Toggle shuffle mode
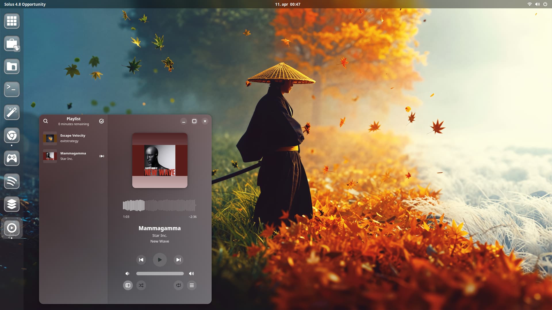 141,285
